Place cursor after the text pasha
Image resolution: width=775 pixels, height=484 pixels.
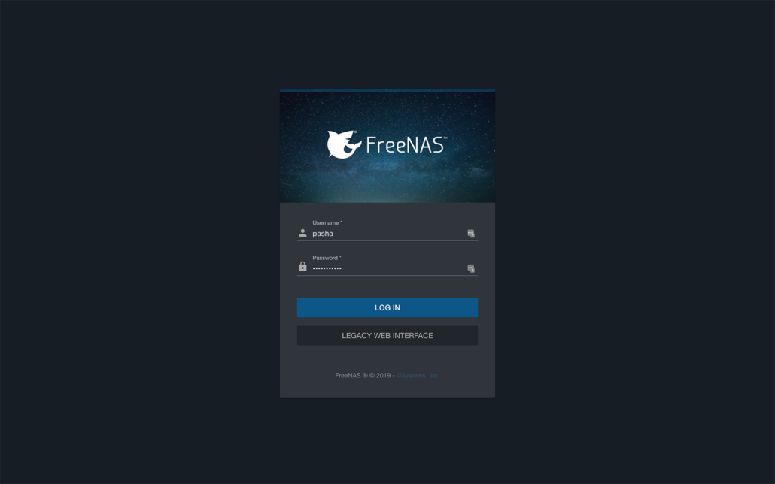coord(334,234)
